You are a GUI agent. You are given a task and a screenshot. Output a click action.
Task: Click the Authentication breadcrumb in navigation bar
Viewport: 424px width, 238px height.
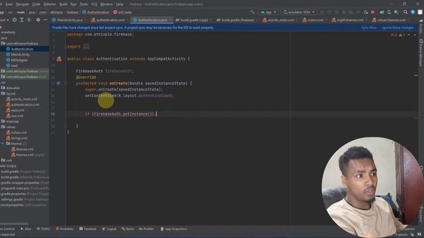click(x=95, y=12)
